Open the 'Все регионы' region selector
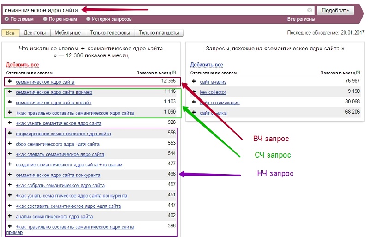Screen dimensions: 369x237 [301, 19]
